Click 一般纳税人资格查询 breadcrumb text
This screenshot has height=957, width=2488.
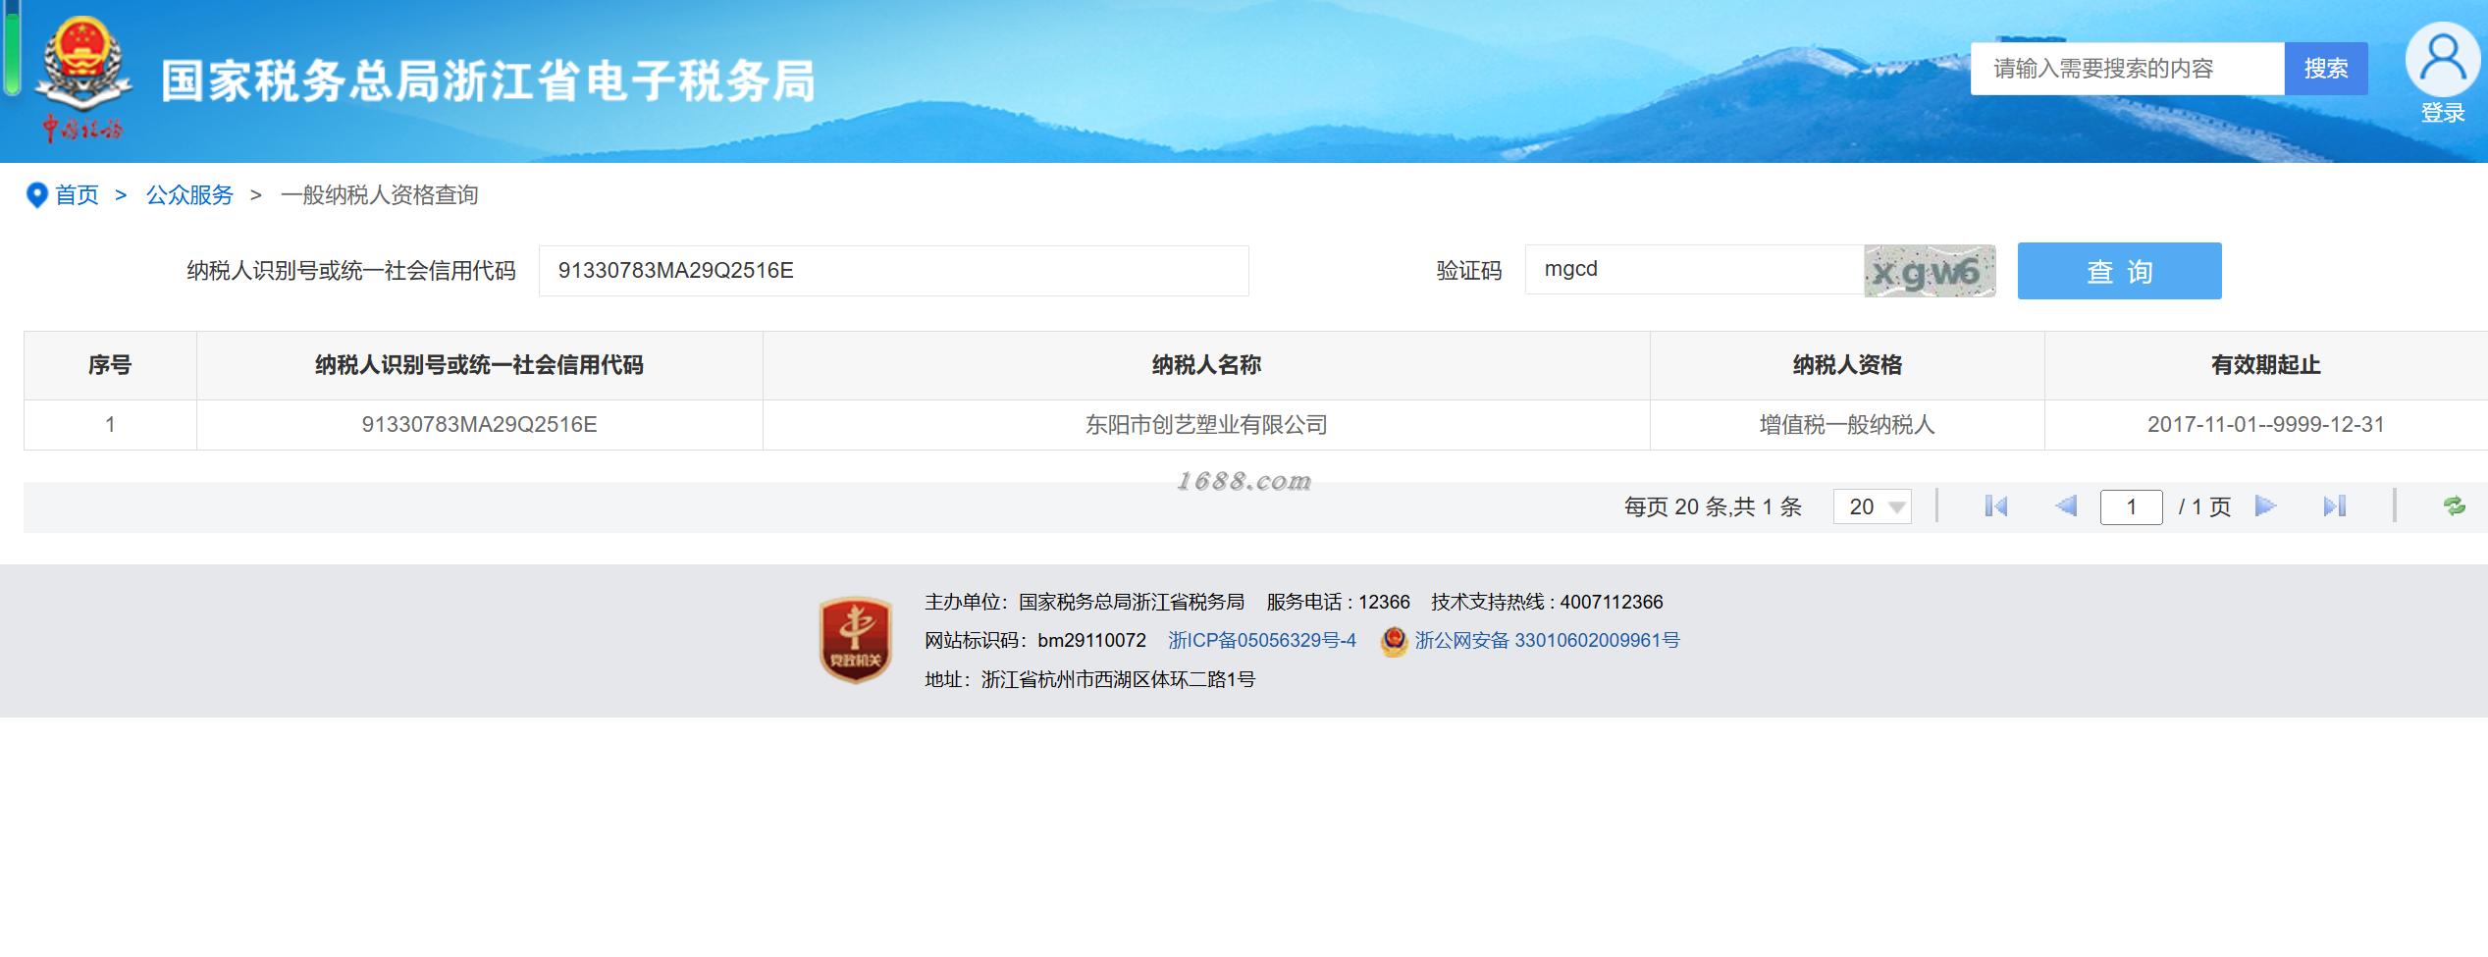click(379, 195)
